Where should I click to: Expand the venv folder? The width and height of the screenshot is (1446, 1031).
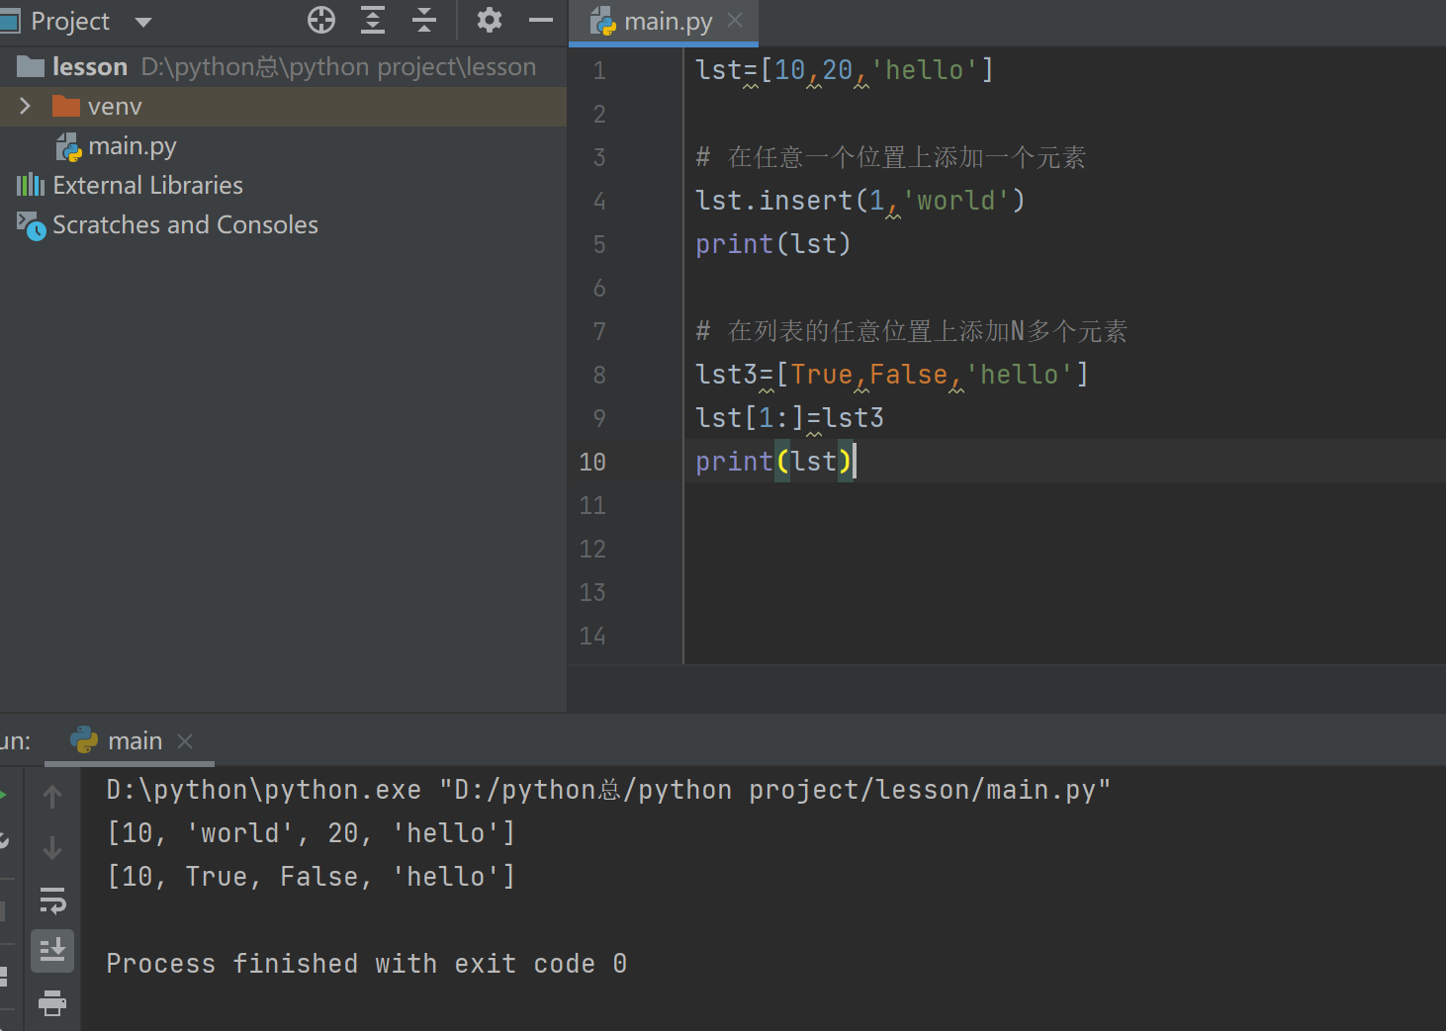(26, 106)
